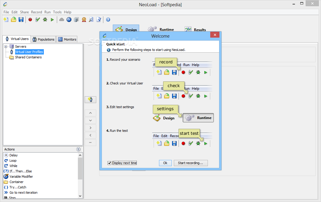Switch to the main Runtime section
The width and height of the screenshot is (321, 202).
tap(161, 29)
